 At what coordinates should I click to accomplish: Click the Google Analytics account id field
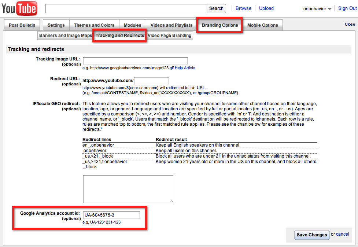[111, 215]
